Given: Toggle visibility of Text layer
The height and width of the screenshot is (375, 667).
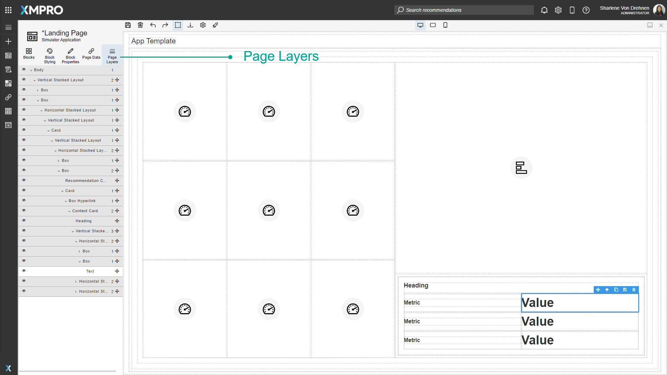Looking at the screenshot, I should click(x=24, y=271).
